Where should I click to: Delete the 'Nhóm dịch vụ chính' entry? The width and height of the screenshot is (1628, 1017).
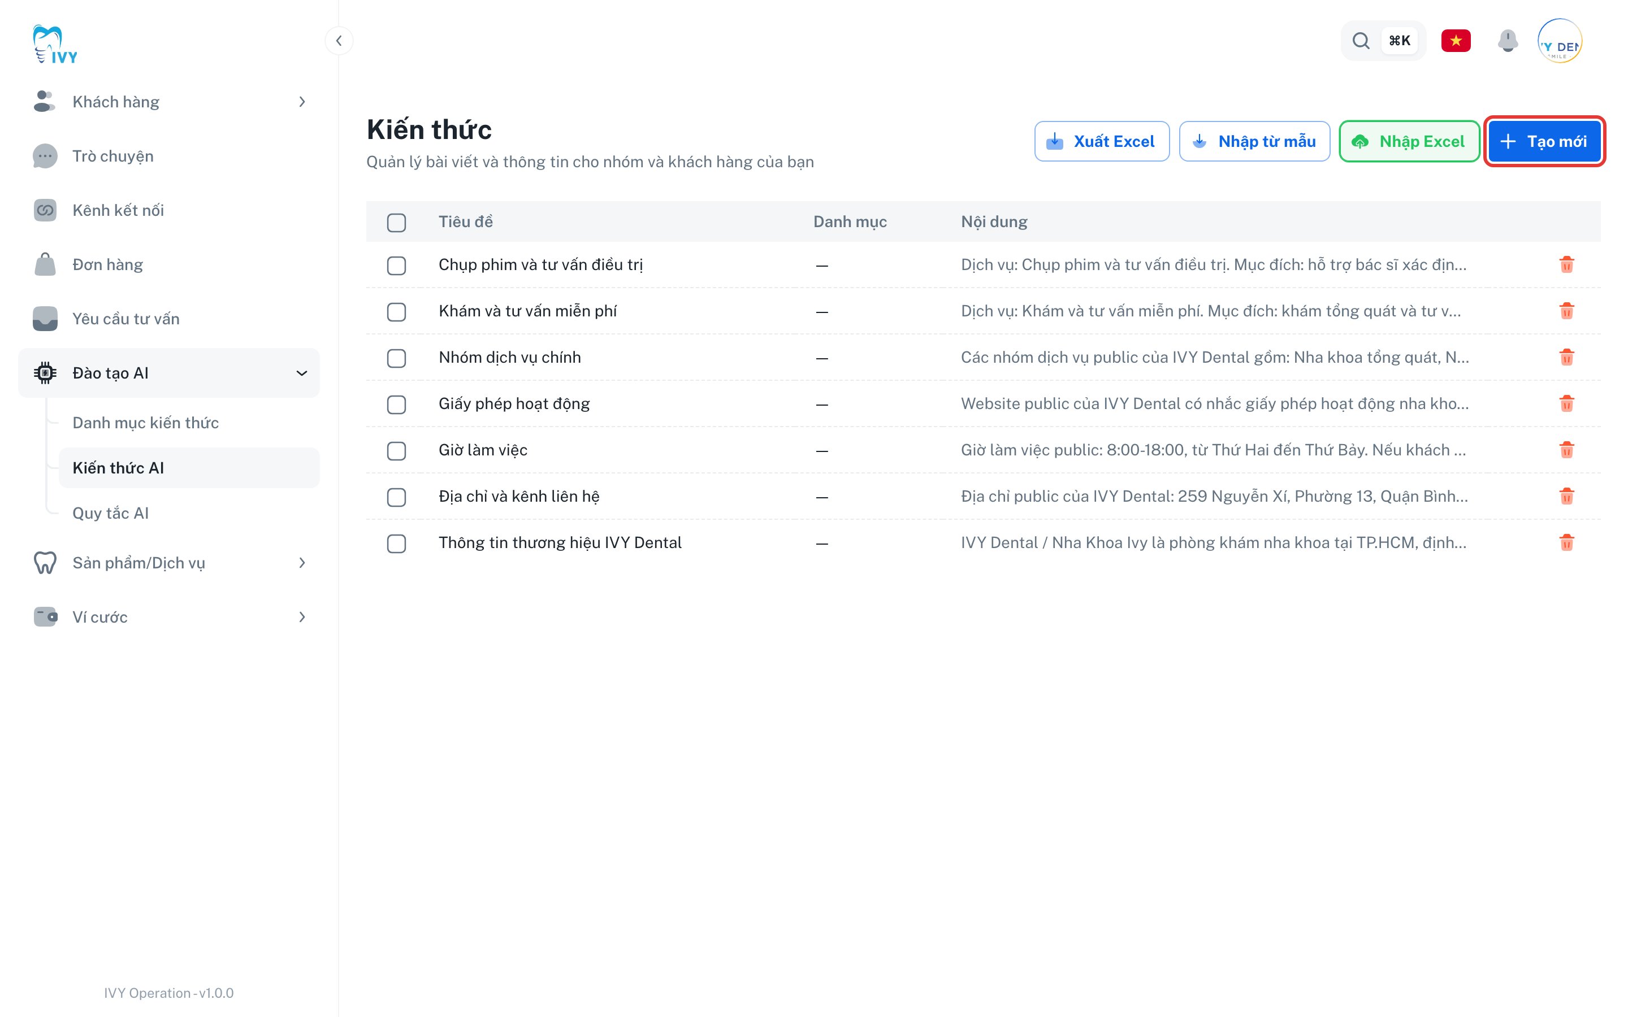[x=1566, y=357]
